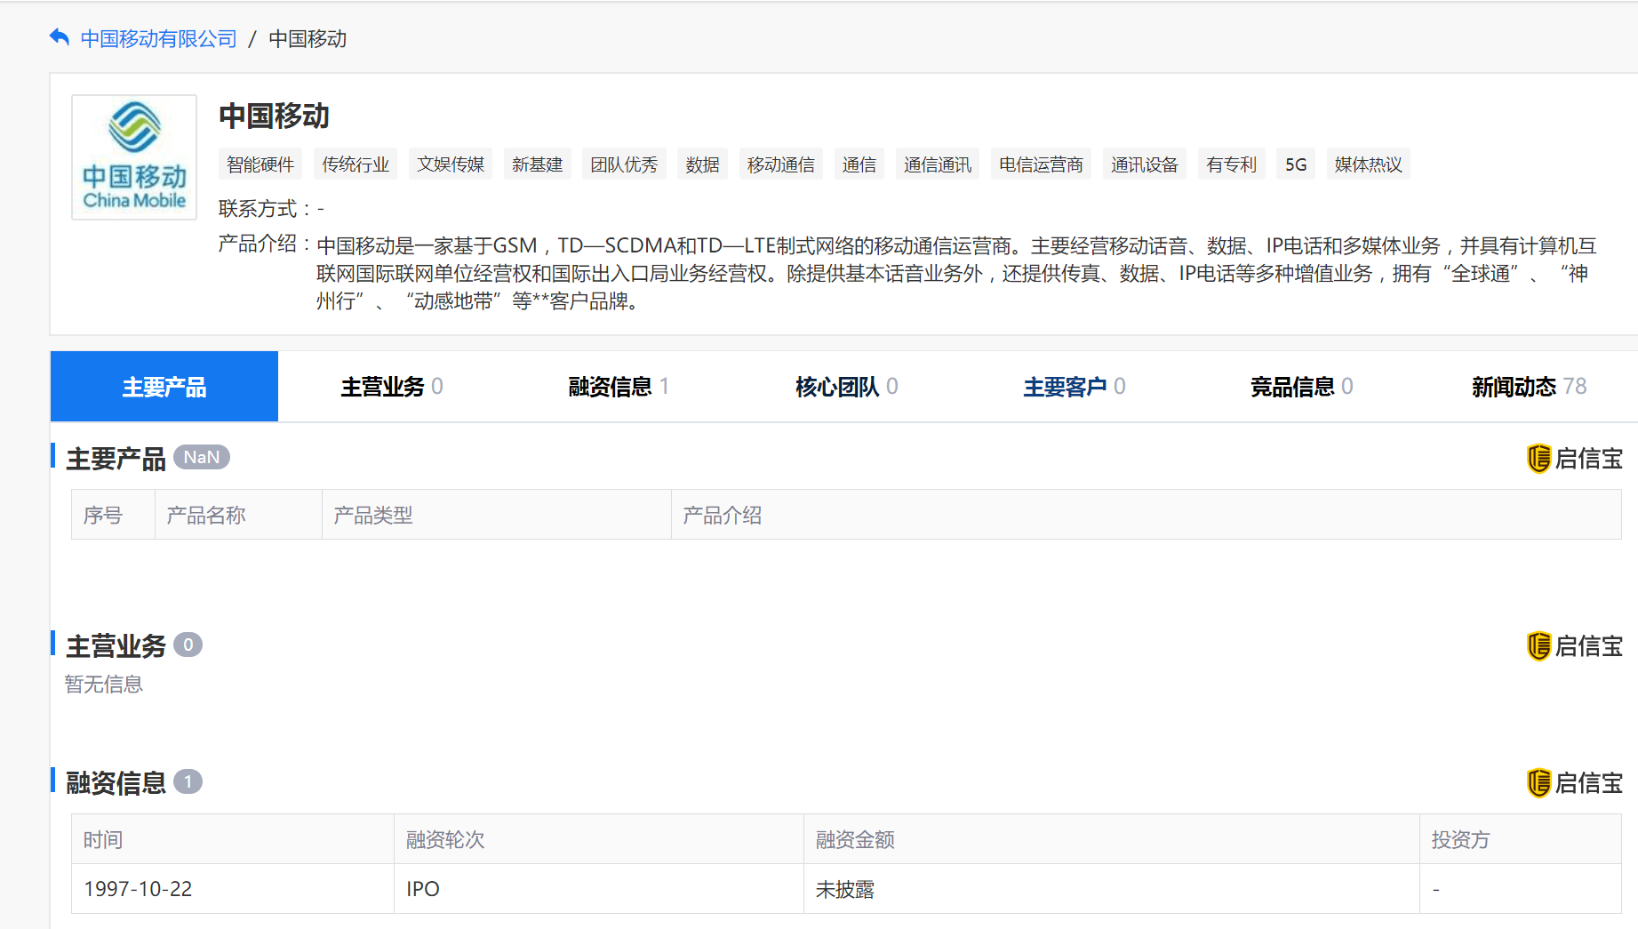Open the 核心团队 tab
Screen dimensions: 1638x929
[846, 387]
